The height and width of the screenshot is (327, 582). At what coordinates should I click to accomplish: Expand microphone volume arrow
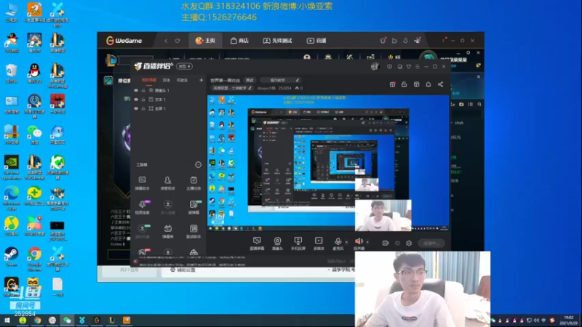point(347,242)
